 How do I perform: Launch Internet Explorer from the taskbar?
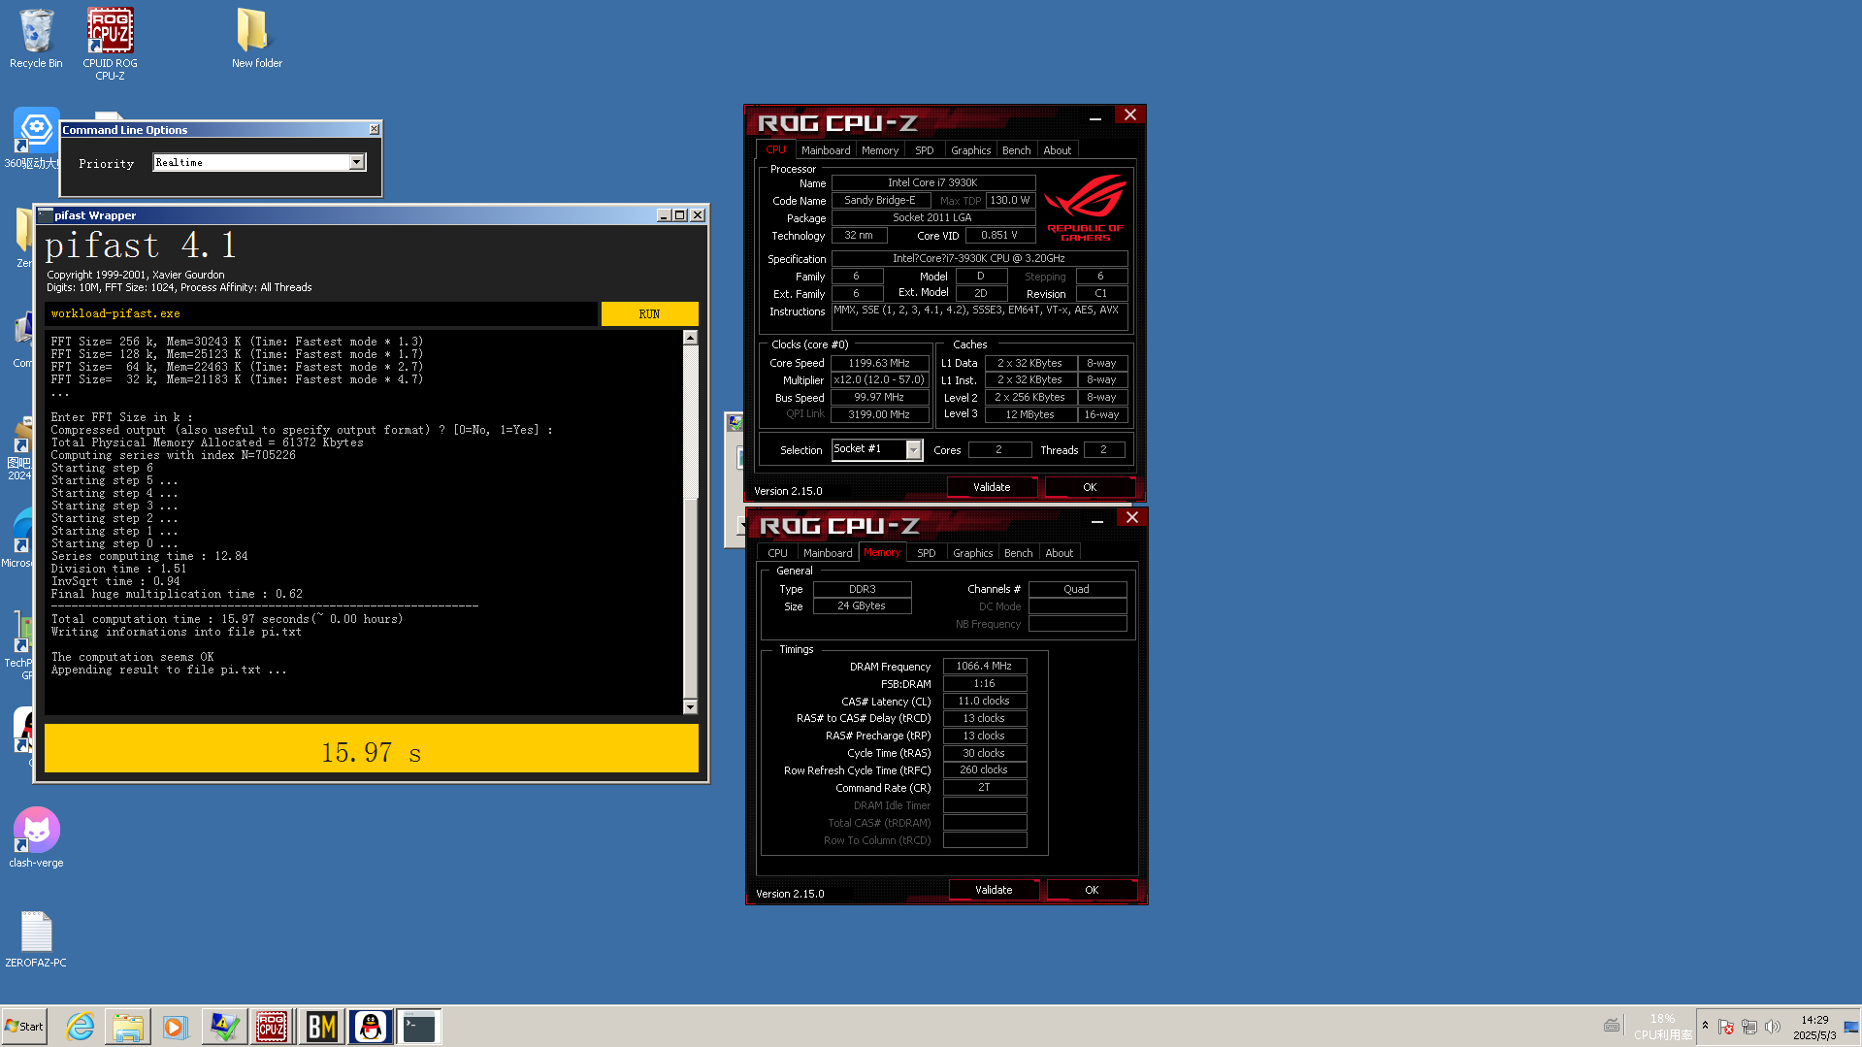(80, 1027)
